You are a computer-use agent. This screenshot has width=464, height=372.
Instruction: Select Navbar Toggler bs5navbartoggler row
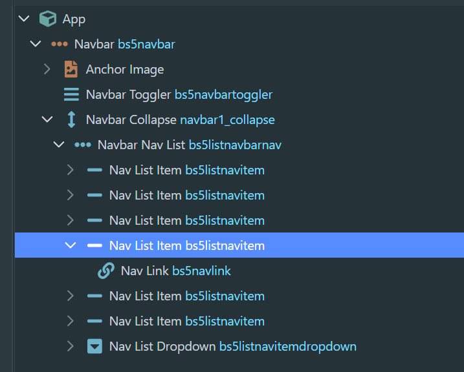239,94
